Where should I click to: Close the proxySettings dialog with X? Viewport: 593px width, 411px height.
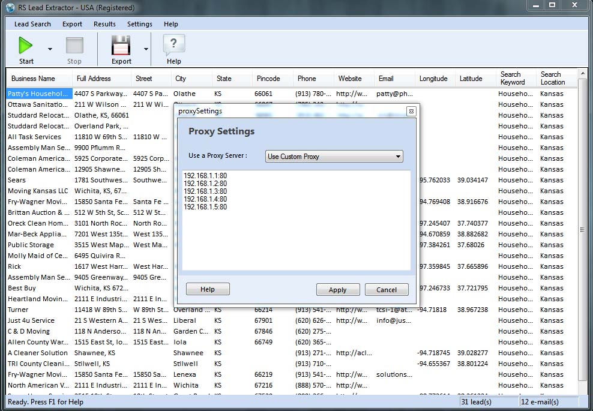point(411,111)
